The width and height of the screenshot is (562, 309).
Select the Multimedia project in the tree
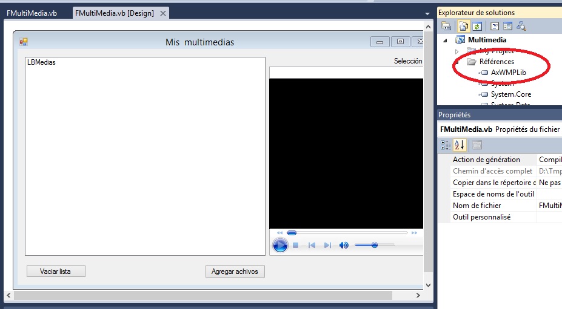pos(487,40)
